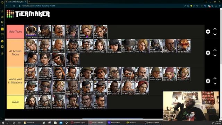This screenshot has height=125, width=222.
Task: Select the Aaron Alexandria card
Action: click(x=86, y=32)
